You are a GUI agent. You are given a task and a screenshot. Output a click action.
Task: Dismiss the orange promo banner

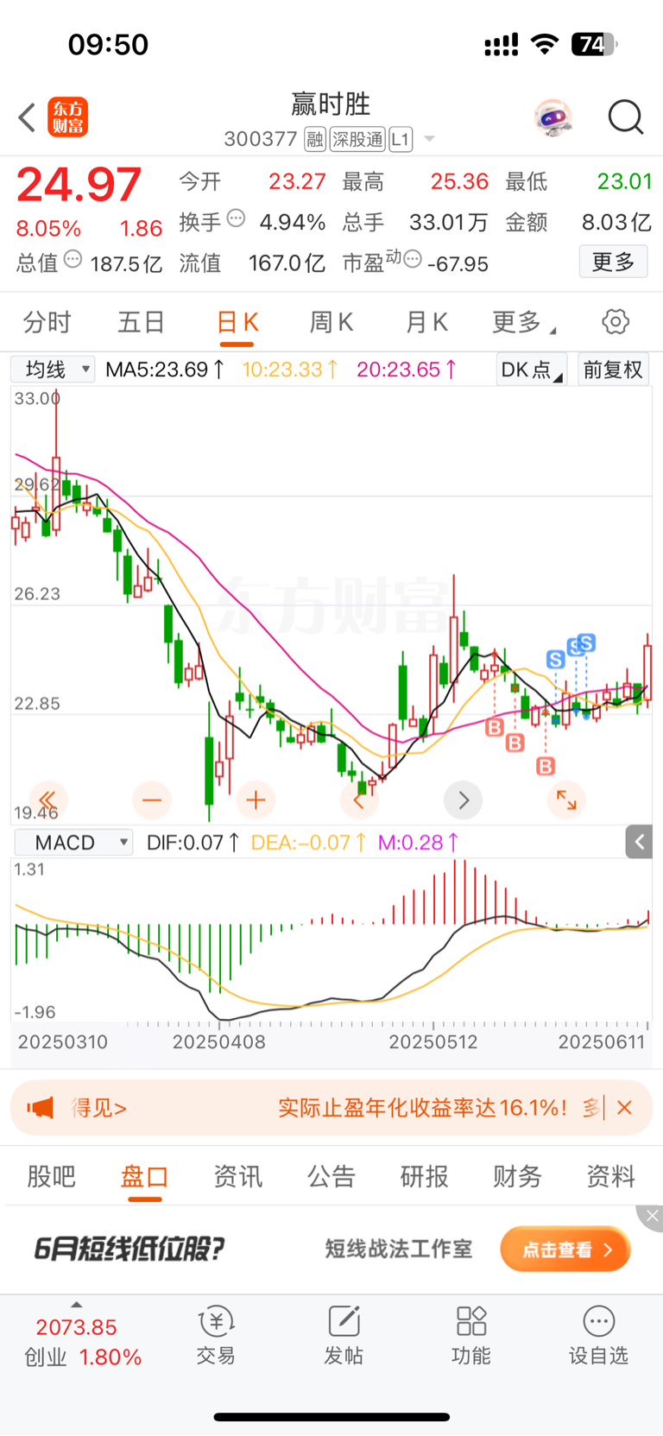pyautogui.click(x=625, y=1108)
